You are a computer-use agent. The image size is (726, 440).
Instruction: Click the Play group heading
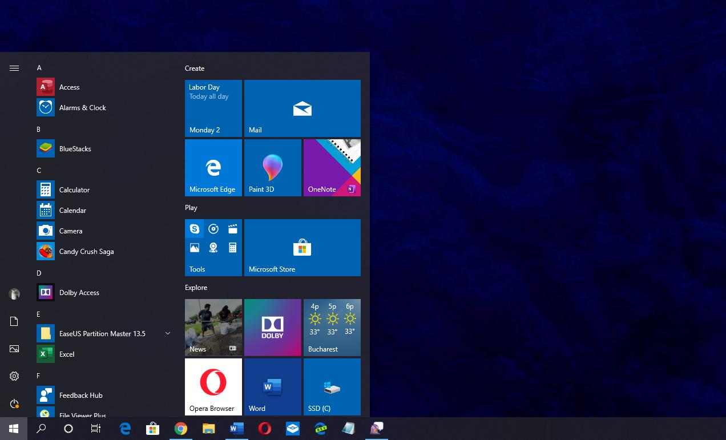click(x=191, y=208)
